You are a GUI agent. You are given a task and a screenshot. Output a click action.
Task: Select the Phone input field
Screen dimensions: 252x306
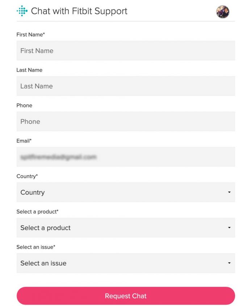[126, 121]
